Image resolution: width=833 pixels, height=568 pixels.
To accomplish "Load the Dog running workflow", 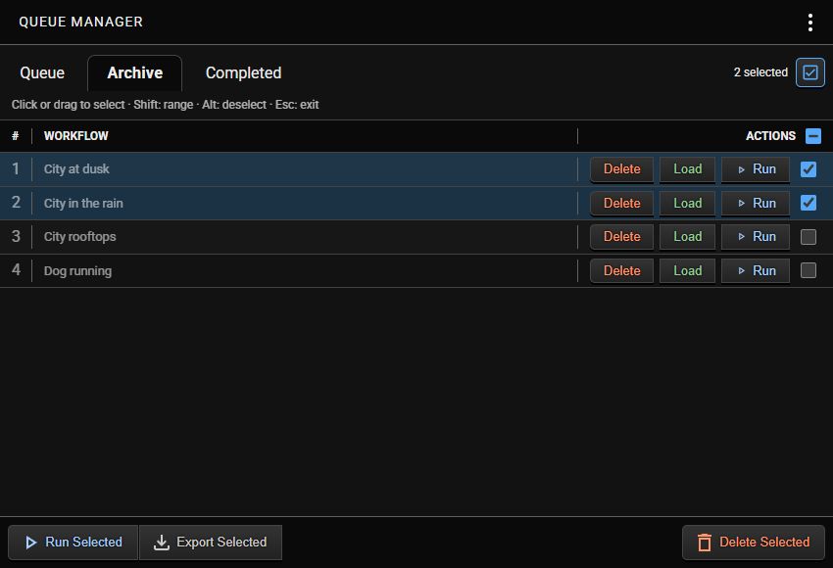I will [x=687, y=270].
